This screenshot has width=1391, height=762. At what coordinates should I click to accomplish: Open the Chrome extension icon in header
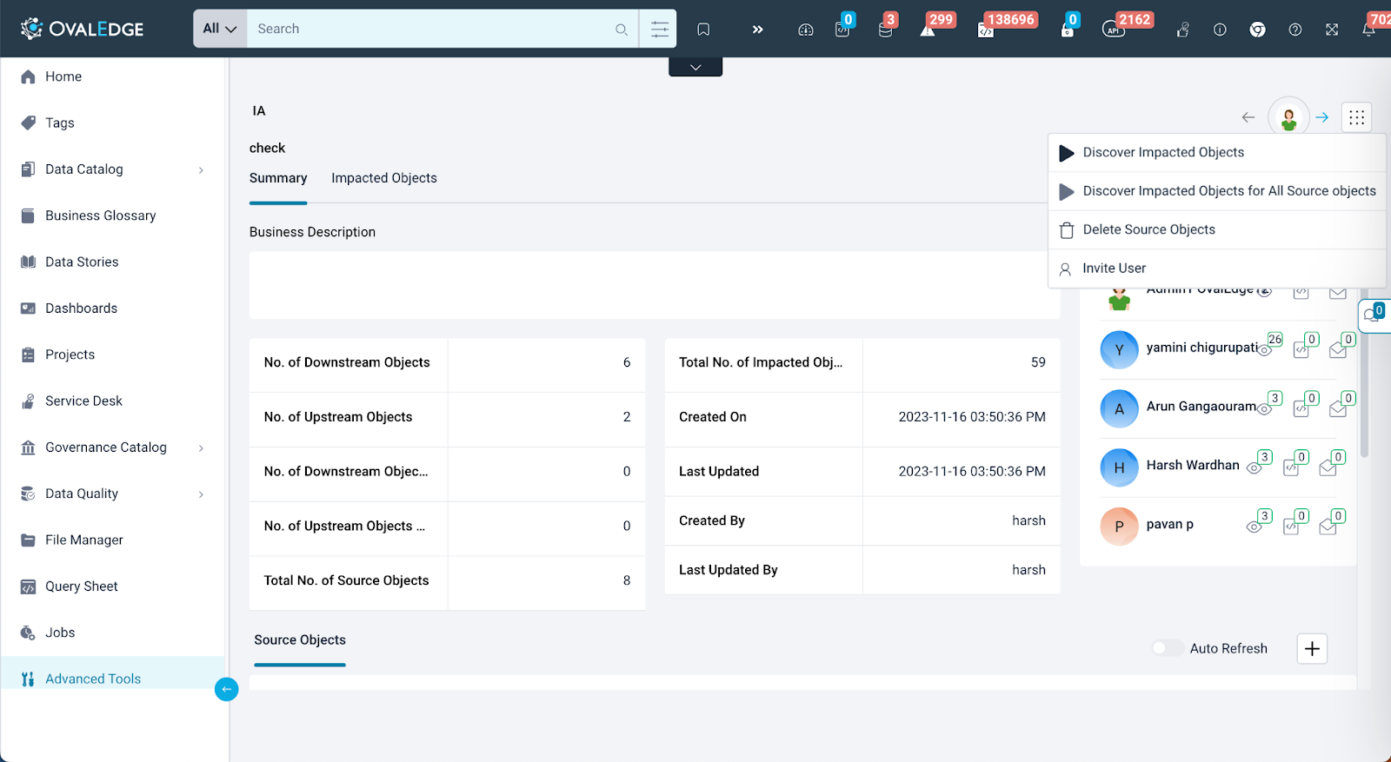1257,30
